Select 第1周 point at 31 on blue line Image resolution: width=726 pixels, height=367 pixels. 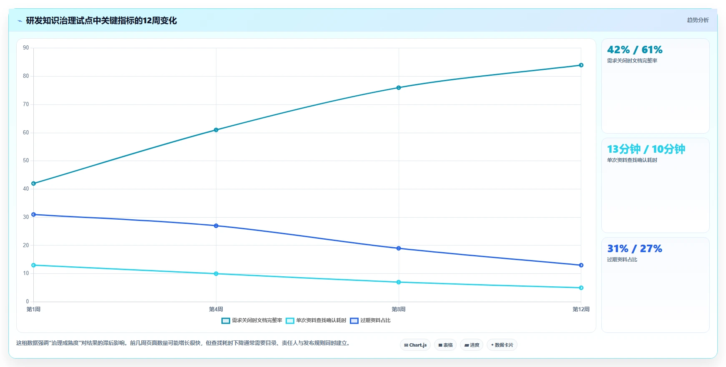pos(34,215)
